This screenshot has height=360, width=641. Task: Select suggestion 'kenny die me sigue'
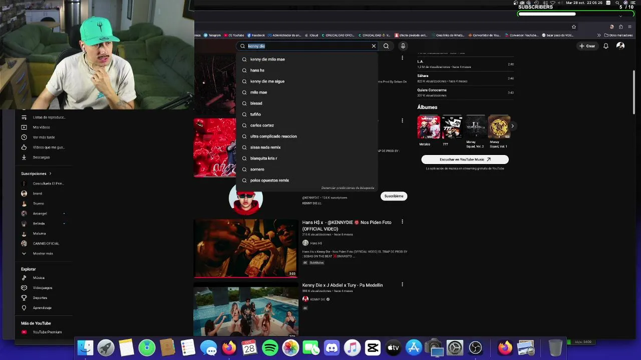[x=306, y=81]
